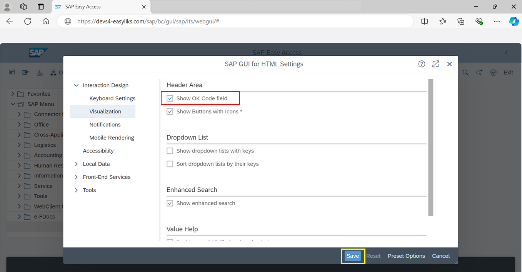The width and height of the screenshot is (522, 272).
Task: Click the download icon in the SAP toolbar
Action: pos(40,72)
